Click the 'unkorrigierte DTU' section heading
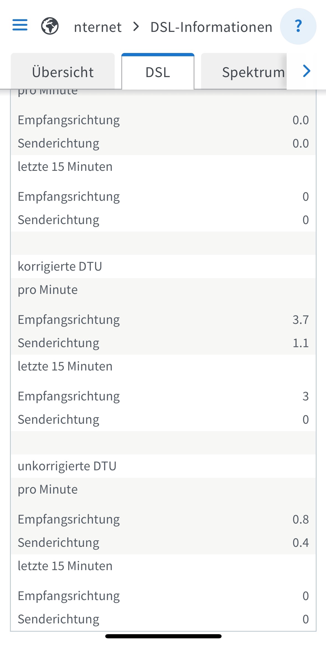Viewport: 326px width, 645px height. pos(67,466)
